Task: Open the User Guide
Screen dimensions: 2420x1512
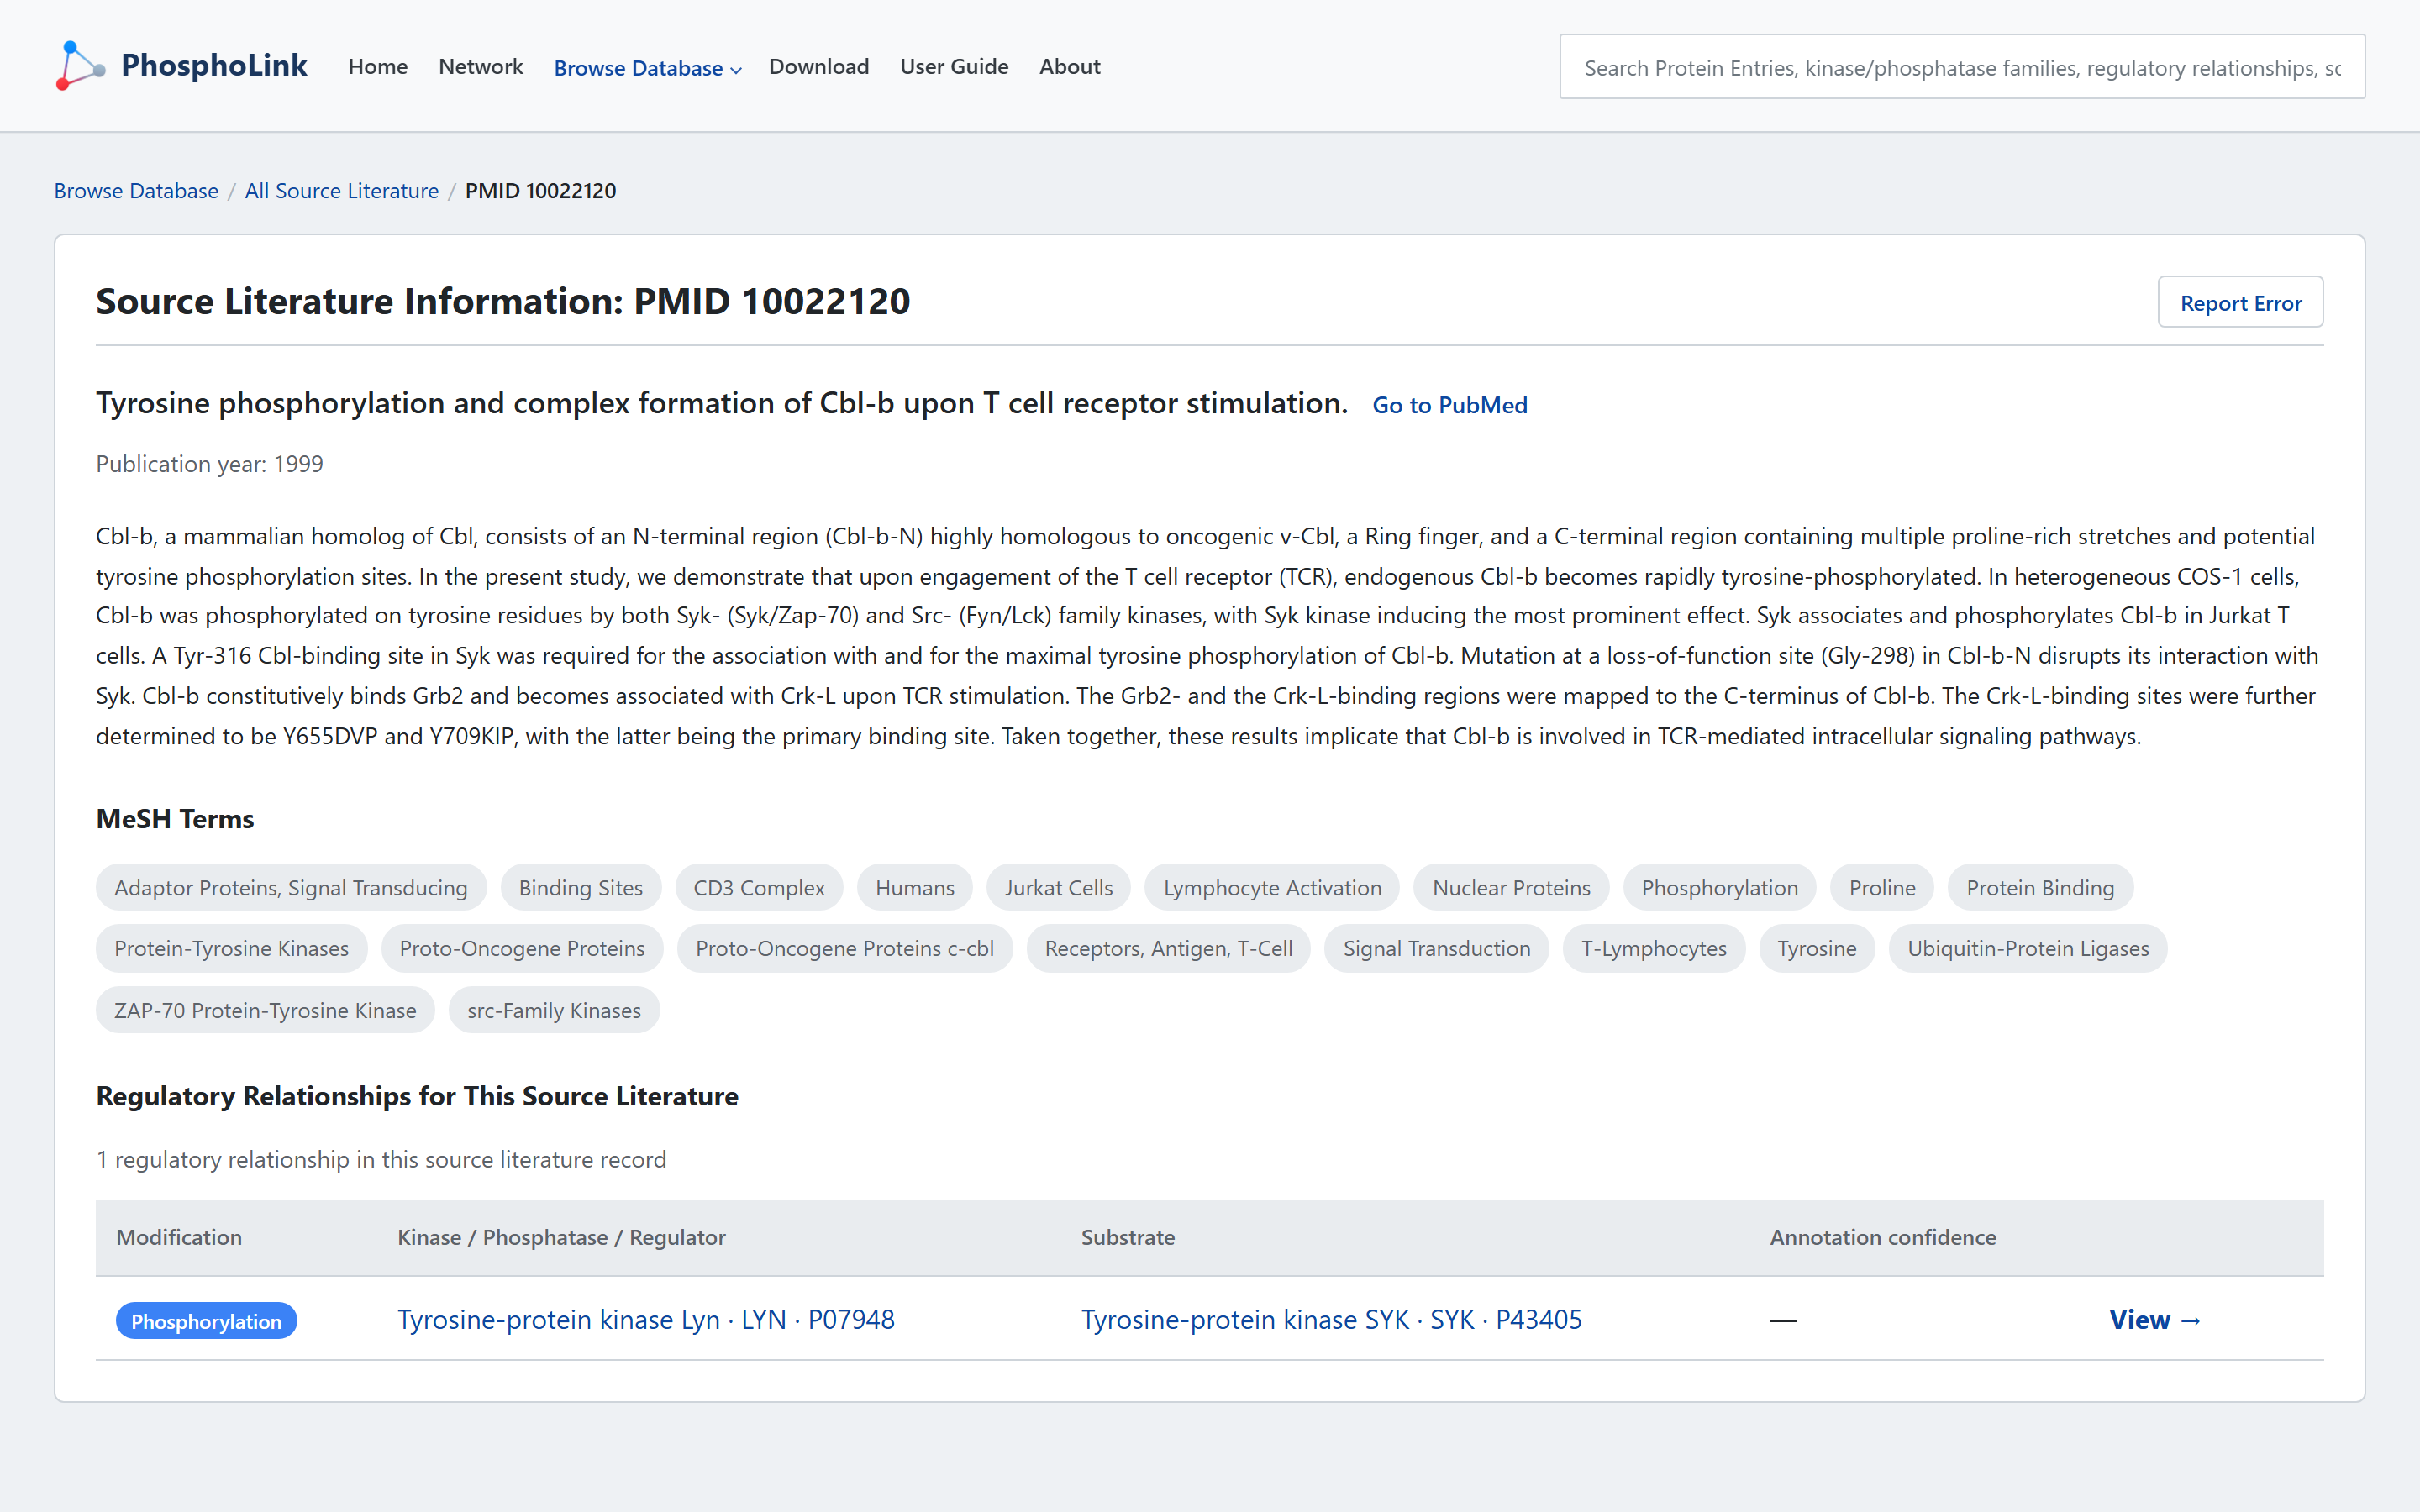Action: (x=954, y=66)
